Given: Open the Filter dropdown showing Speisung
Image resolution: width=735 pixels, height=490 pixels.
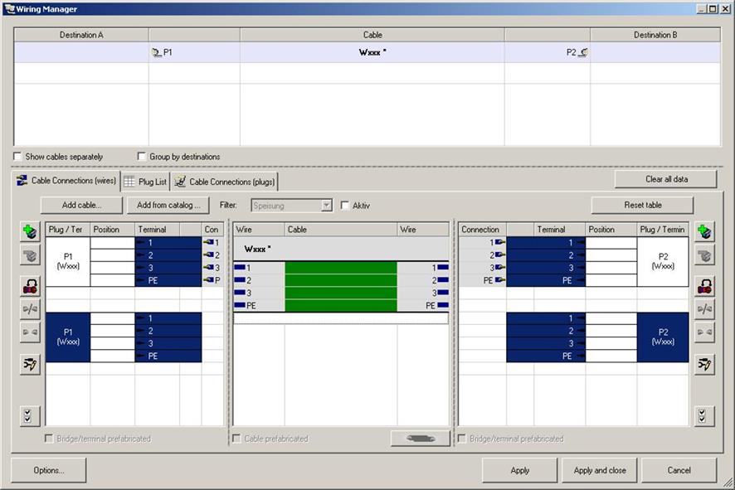Looking at the screenshot, I should (x=326, y=205).
